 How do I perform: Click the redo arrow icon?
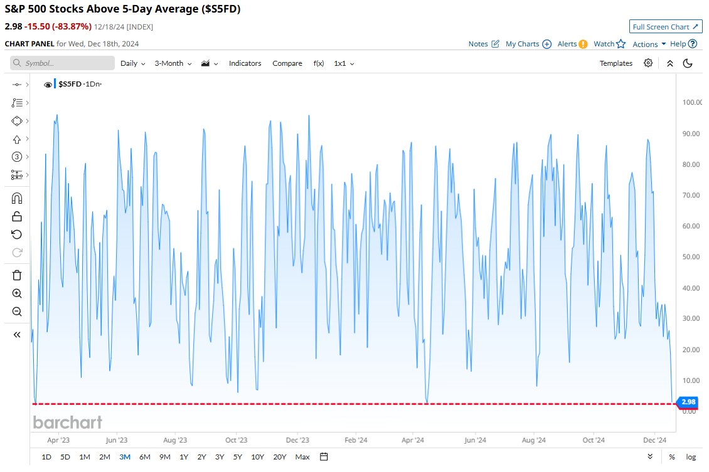pyautogui.click(x=17, y=253)
